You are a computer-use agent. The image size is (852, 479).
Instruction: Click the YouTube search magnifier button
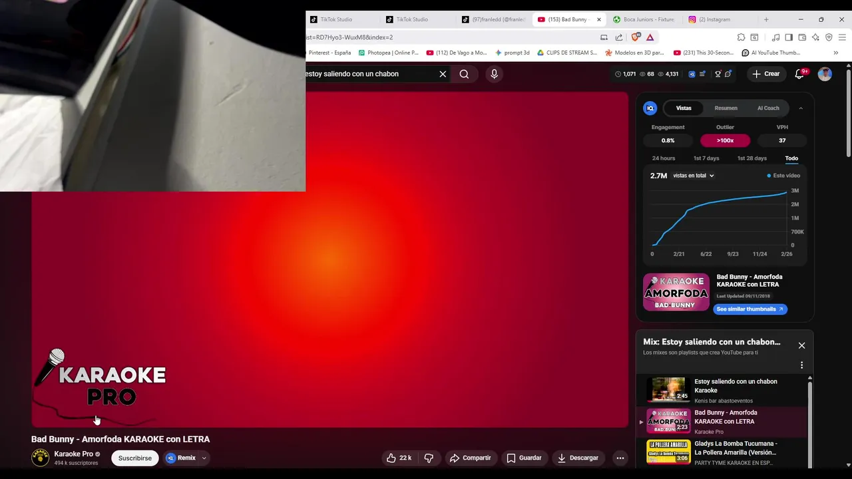point(464,74)
